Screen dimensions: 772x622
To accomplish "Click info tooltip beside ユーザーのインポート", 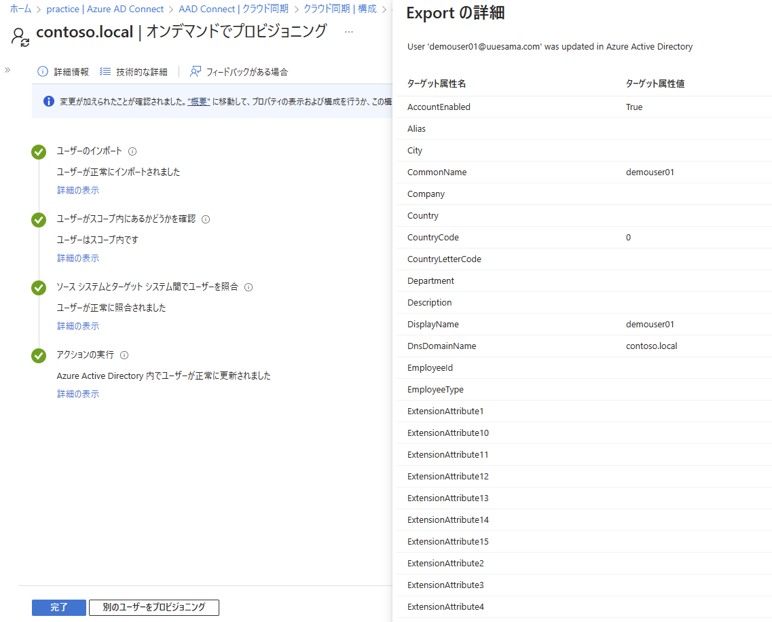I will coord(132,151).
